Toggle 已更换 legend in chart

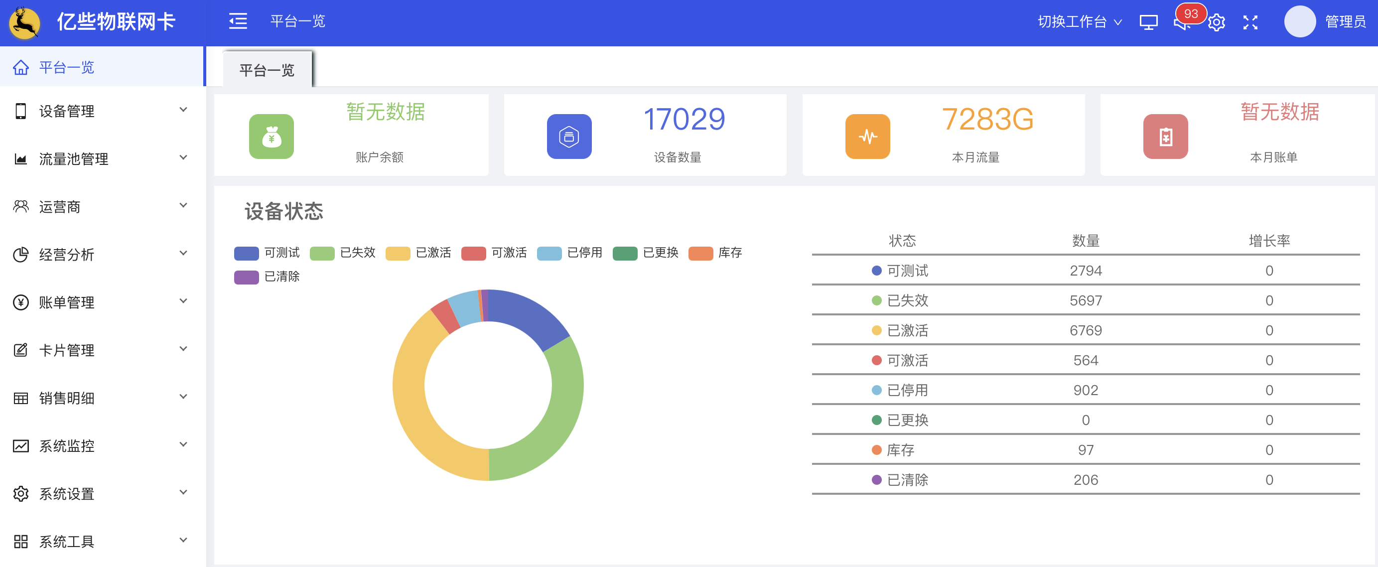pyautogui.click(x=646, y=253)
